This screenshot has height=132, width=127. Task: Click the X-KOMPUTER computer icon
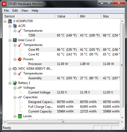tap(10, 21)
